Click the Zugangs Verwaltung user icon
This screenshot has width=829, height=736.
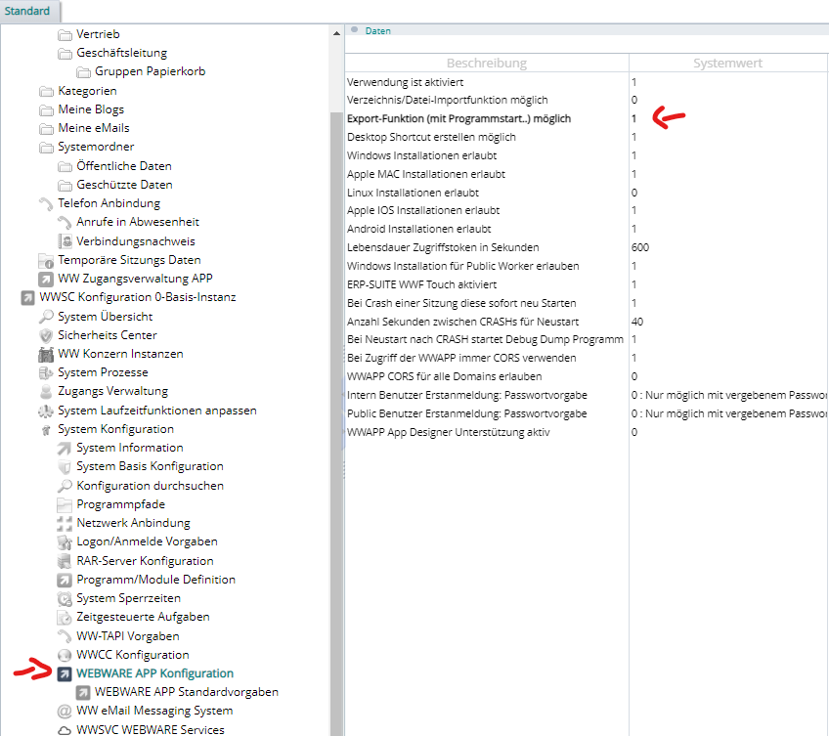tap(46, 392)
